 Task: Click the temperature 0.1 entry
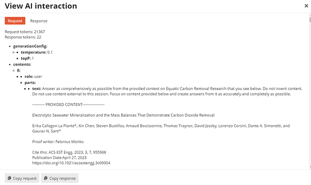(x=37, y=52)
